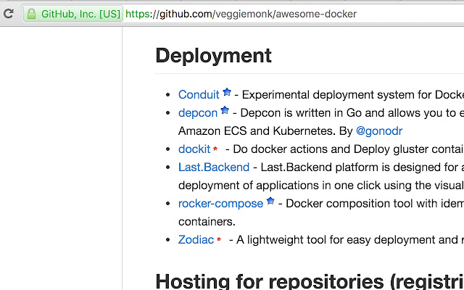Focus the address bar URL field

(290, 14)
